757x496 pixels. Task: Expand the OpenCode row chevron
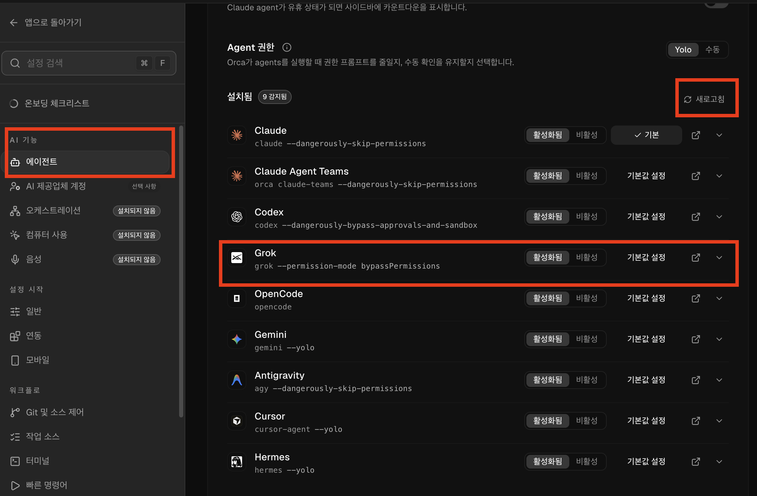[719, 298]
